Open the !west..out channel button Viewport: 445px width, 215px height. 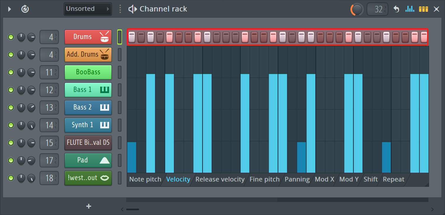88,178
